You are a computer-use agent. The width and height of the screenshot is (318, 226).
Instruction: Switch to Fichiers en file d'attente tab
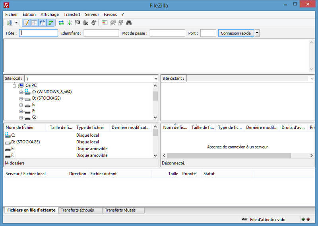click(x=31, y=210)
